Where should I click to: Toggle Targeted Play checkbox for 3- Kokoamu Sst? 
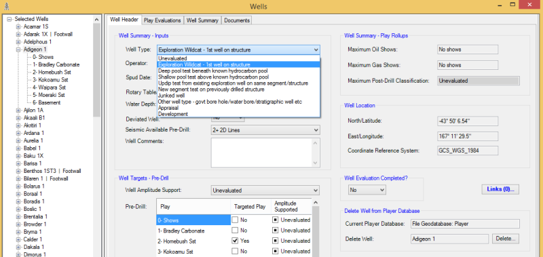click(235, 251)
